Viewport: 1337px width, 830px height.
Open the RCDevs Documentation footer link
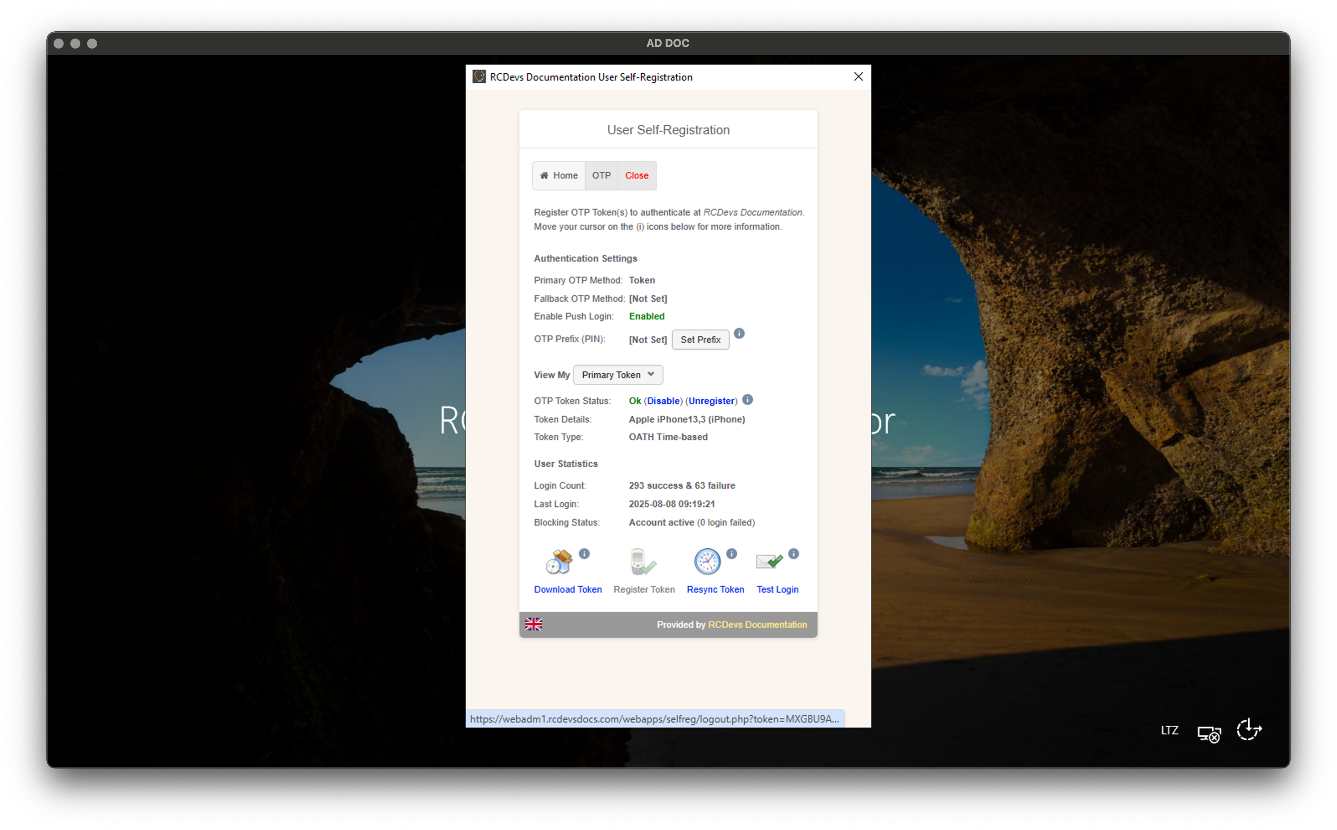(x=757, y=625)
